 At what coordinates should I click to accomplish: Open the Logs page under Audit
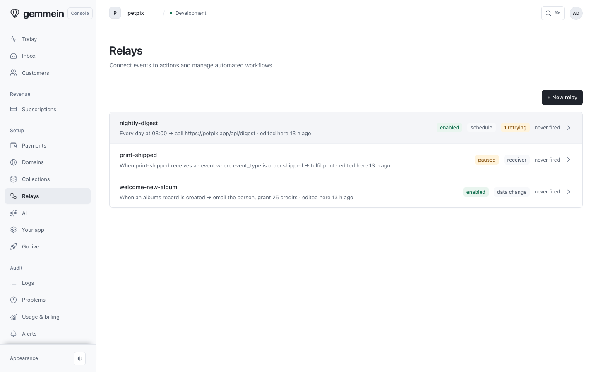pyautogui.click(x=48, y=283)
